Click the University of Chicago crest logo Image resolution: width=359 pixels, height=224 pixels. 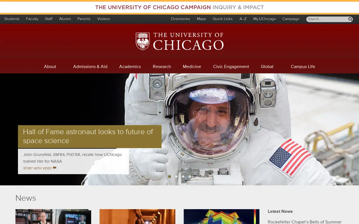(143, 41)
